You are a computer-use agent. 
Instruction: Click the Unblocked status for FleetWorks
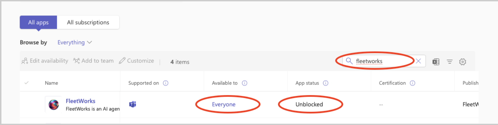(x=309, y=104)
